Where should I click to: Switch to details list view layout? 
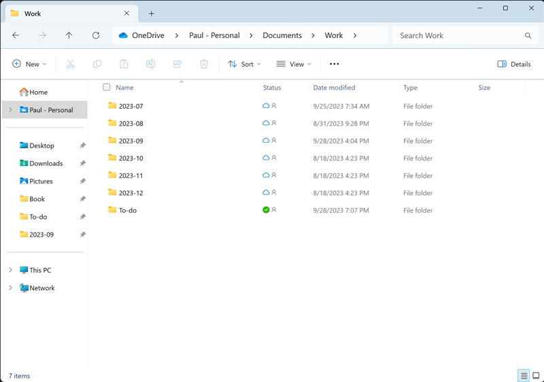(524, 376)
